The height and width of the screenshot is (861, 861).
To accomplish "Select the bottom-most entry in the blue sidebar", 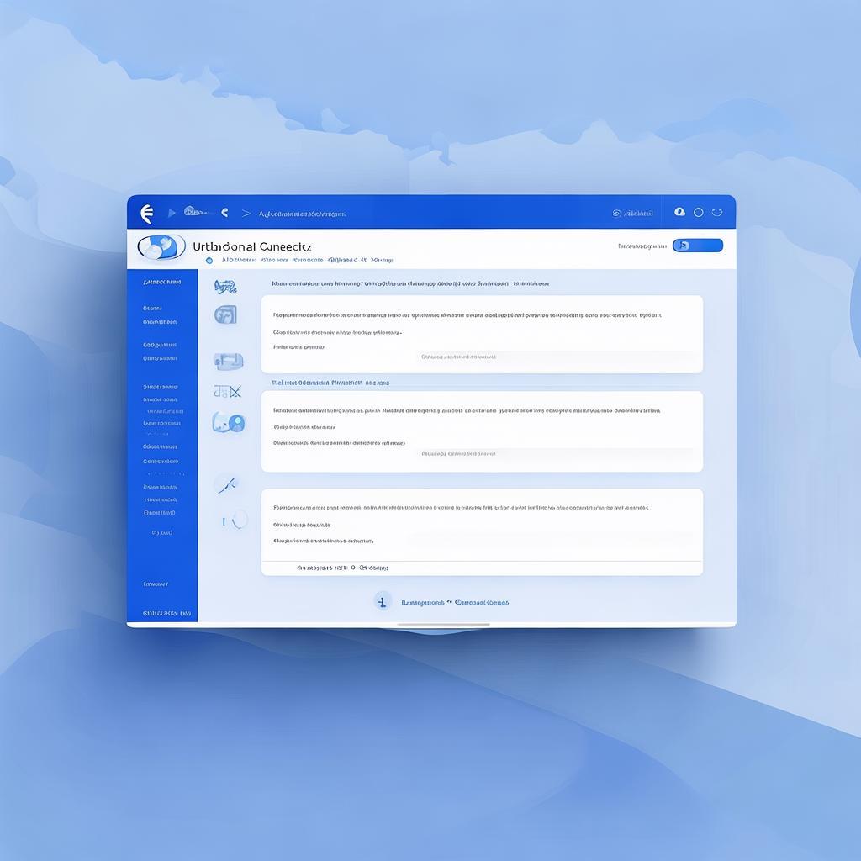I will coord(167,613).
